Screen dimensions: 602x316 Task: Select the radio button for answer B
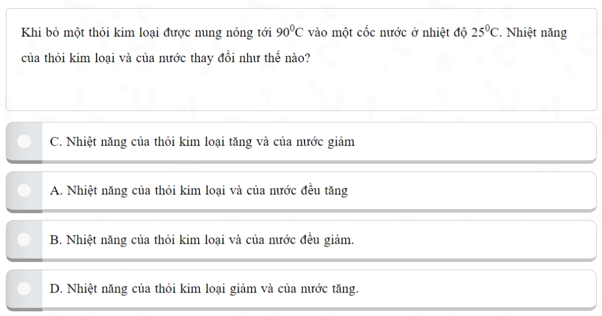coord(24,240)
